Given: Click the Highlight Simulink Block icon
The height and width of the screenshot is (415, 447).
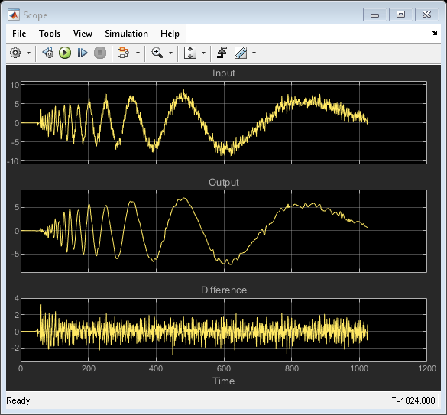Looking at the screenshot, I should tap(124, 53).
